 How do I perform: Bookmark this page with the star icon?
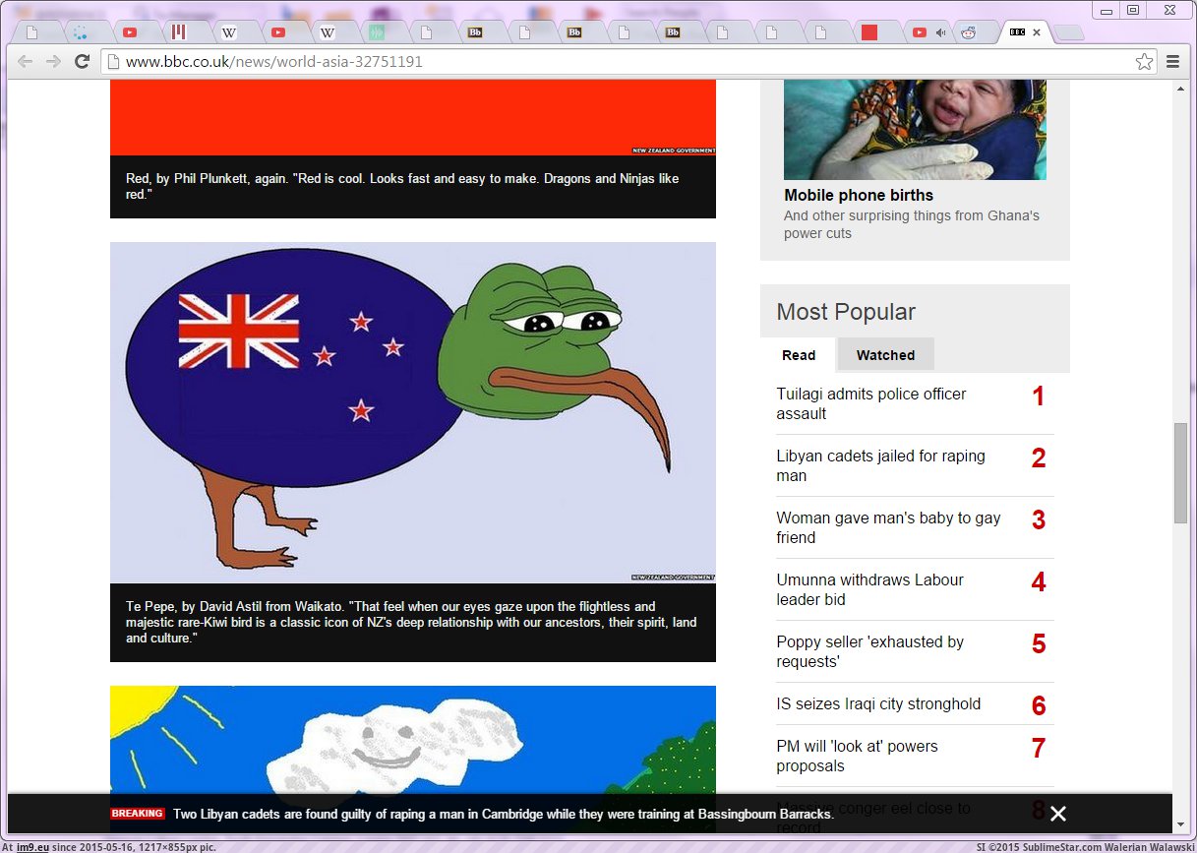1144,61
